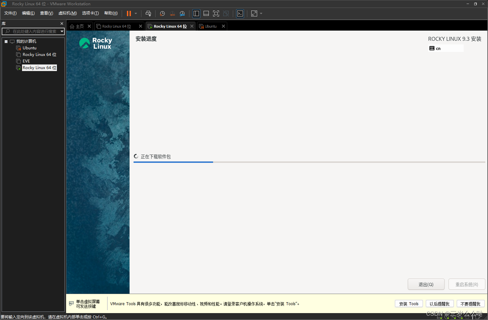Open the 查看(V) menu
488x320 pixels.
46,13
